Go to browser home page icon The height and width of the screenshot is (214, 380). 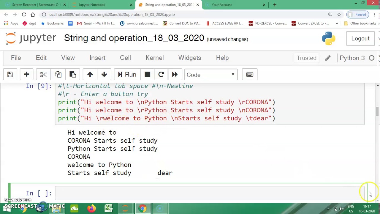click(x=33, y=14)
